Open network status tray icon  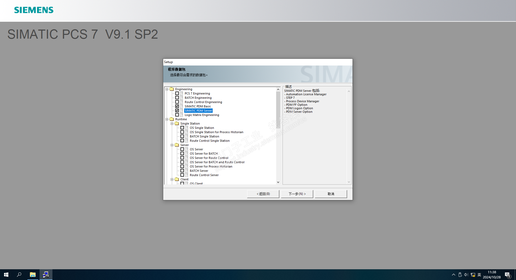[x=473, y=275]
